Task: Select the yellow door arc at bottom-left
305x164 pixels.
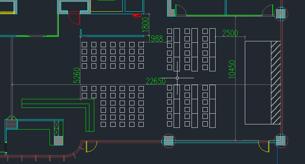Action: click(91, 147)
